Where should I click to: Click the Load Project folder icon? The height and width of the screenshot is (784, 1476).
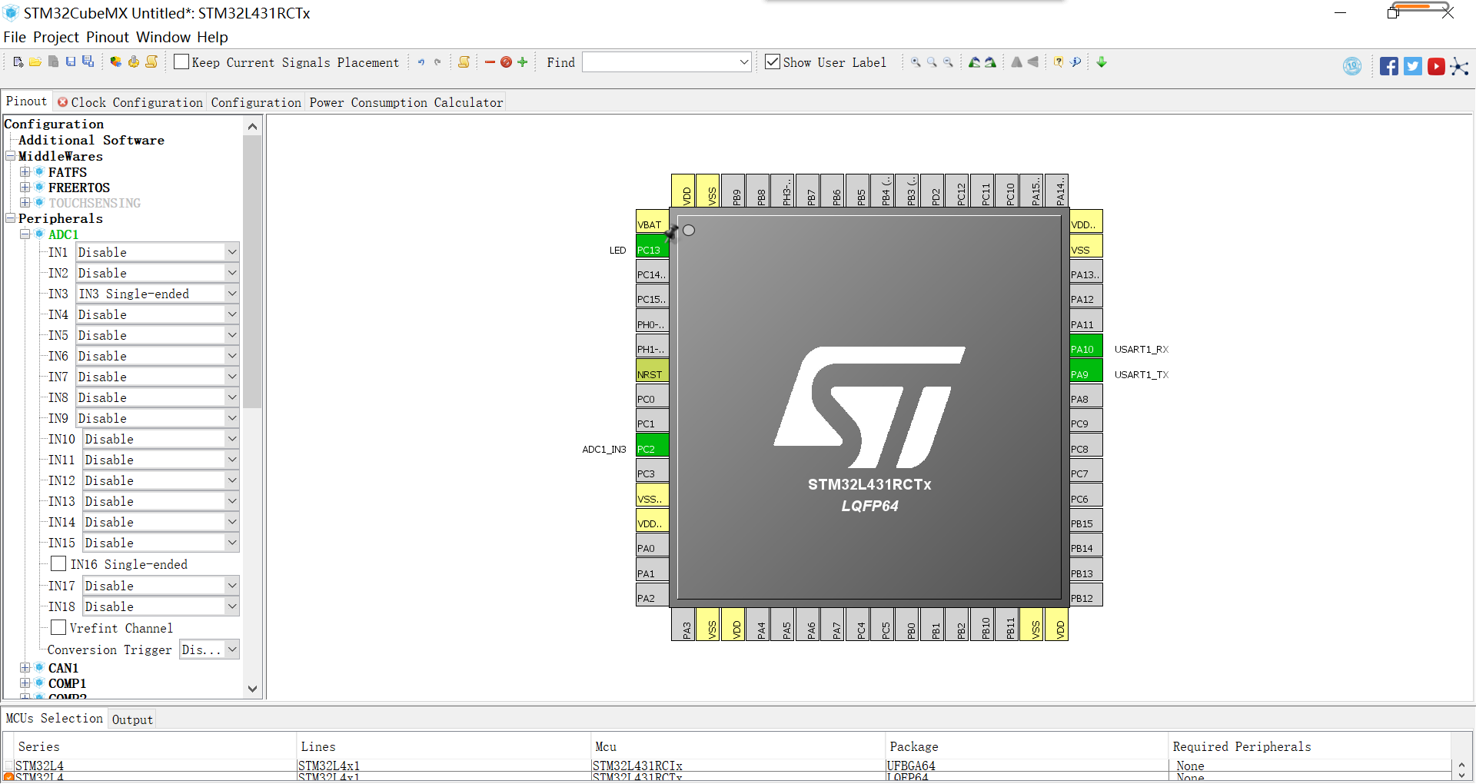(35, 62)
